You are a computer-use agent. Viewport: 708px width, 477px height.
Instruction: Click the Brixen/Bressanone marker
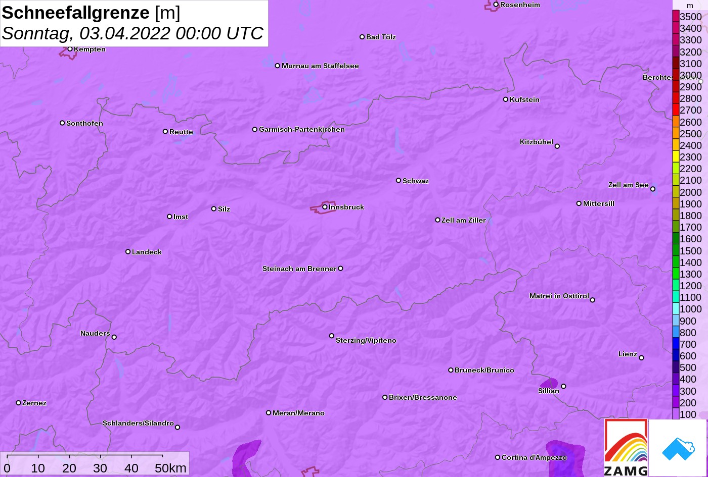pos(385,397)
